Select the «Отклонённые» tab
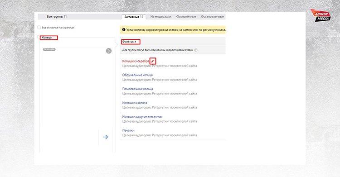The image size is (340, 177). point(186,17)
